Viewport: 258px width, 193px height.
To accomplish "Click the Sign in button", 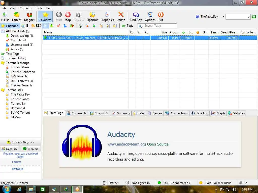I will (x=10, y=149).
